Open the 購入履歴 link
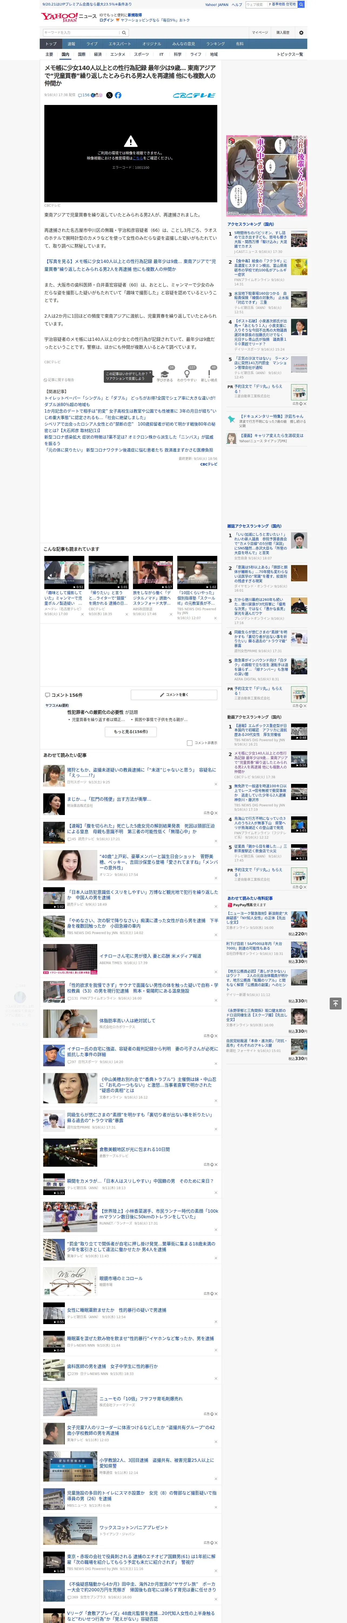 click(x=283, y=33)
